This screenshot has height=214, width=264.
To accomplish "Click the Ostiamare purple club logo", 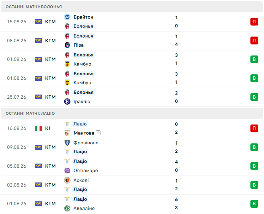I will 67,170.
